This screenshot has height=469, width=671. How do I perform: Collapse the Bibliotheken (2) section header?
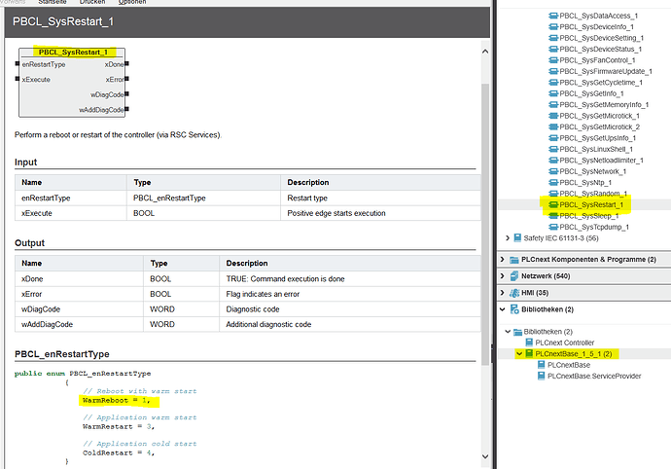tap(503, 309)
